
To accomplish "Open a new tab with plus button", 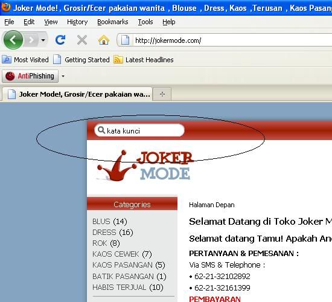I will 162,94.
